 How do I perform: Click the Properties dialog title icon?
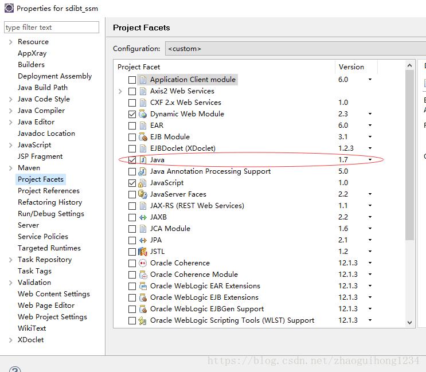coord(9,8)
